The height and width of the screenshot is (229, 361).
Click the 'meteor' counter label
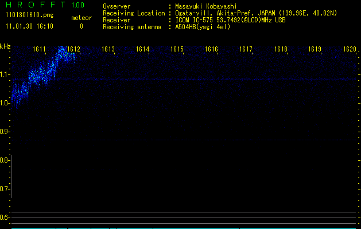pyautogui.click(x=81, y=18)
